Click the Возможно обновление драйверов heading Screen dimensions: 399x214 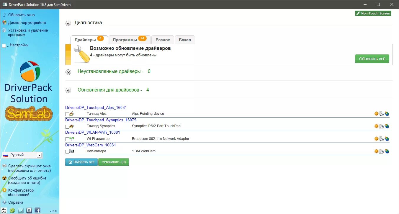pyautogui.click(x=130, y=48)
